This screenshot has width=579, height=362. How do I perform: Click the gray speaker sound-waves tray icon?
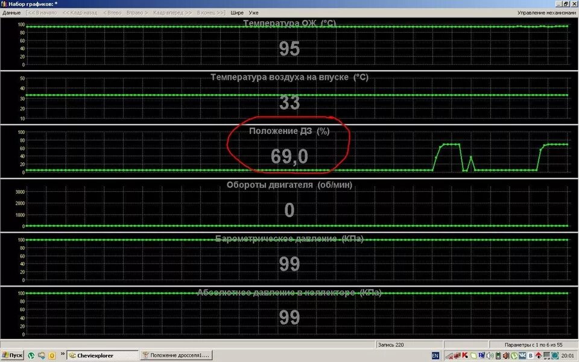pos(490,356)
